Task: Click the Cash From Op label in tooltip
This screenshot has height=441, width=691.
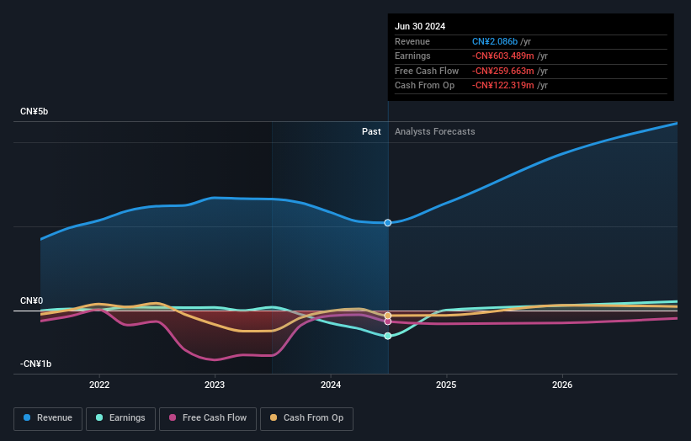Action: pos(424,86)
